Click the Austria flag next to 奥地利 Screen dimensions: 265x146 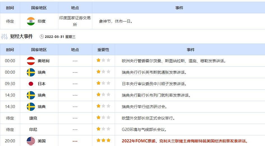click(31, 61)
